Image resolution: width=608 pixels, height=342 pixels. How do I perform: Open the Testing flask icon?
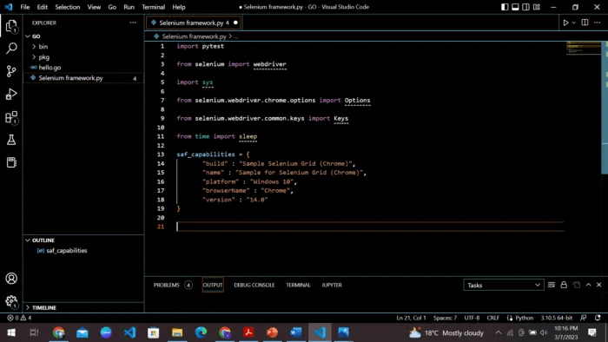[11, 140]
